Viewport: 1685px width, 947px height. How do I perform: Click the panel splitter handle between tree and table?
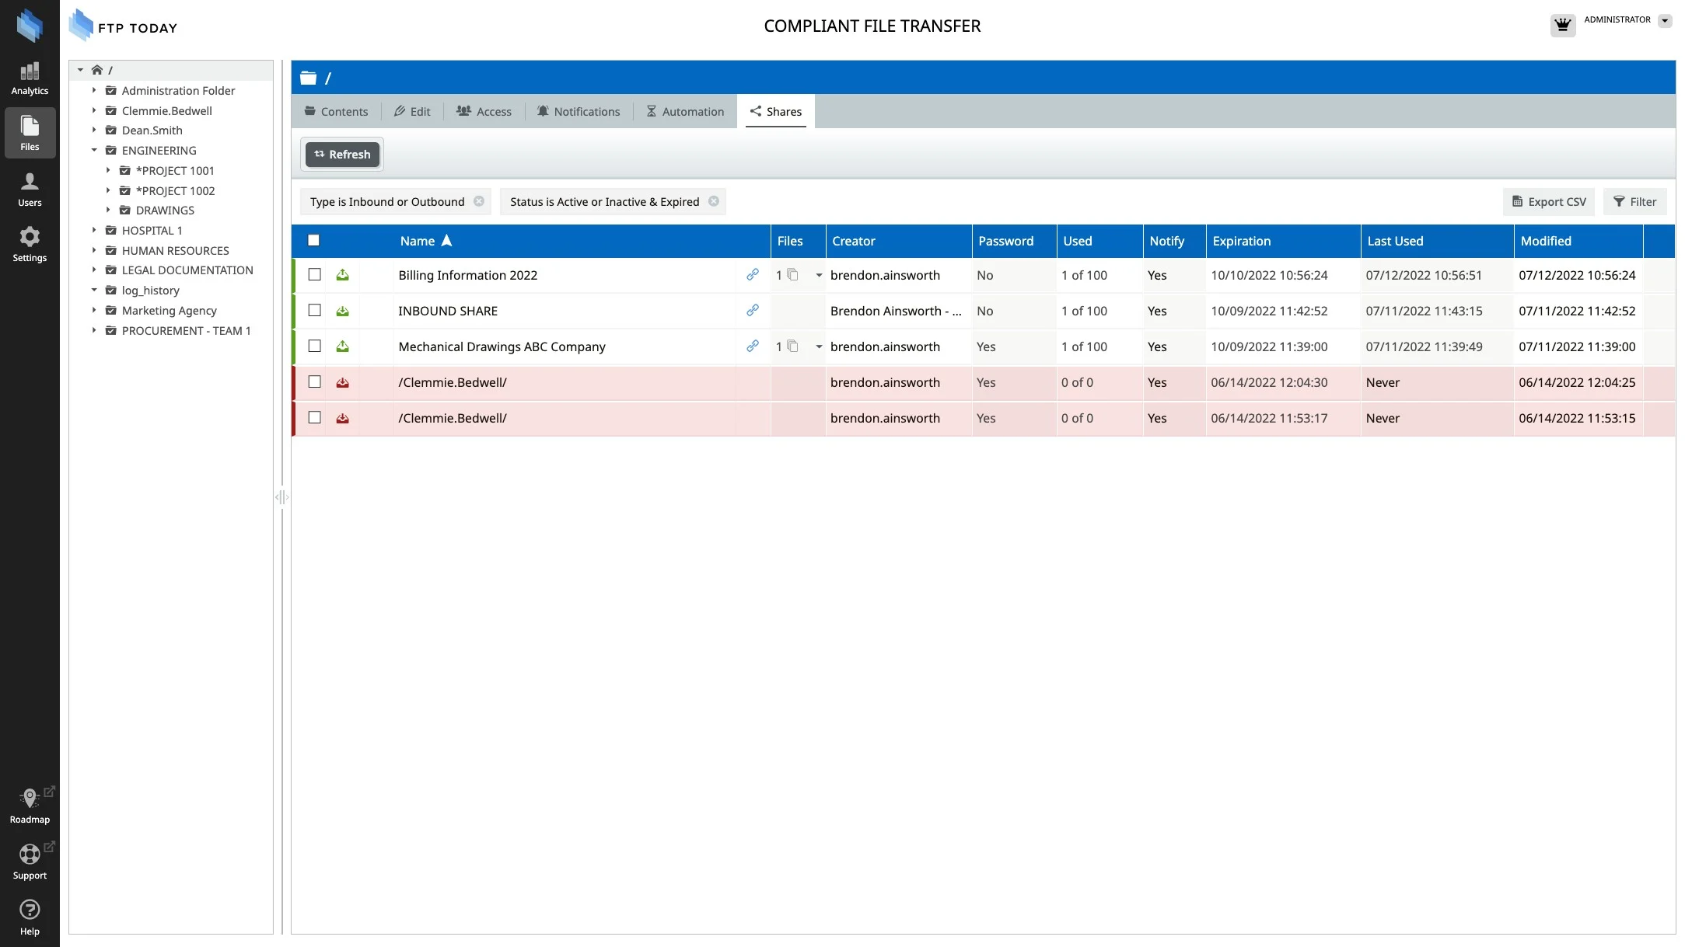coord(281,497)
